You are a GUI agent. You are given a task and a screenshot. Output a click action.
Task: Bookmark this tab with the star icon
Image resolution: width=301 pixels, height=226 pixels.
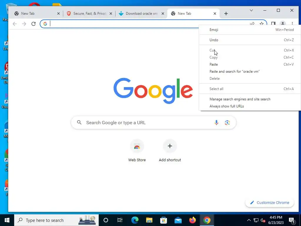pyautogui.click(x=261, y=24)
